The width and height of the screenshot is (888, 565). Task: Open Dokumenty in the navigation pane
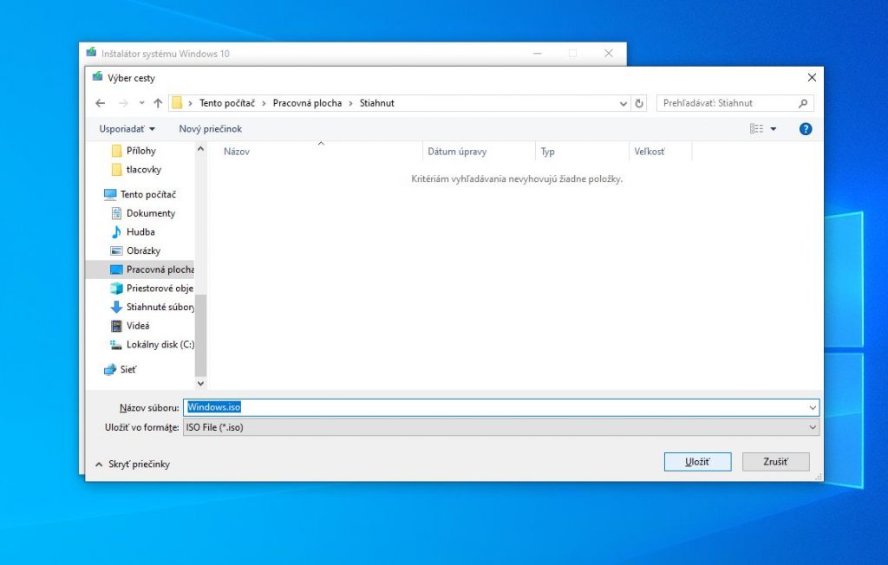click(151, 213)
